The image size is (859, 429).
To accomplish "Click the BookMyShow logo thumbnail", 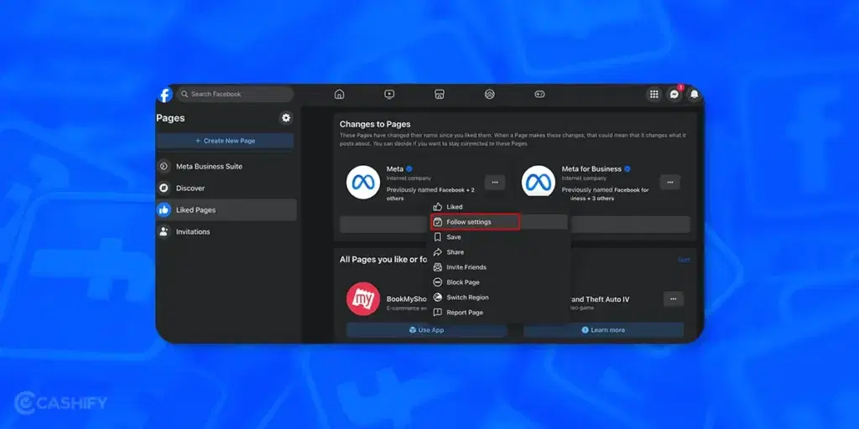I will coord(363,299).
